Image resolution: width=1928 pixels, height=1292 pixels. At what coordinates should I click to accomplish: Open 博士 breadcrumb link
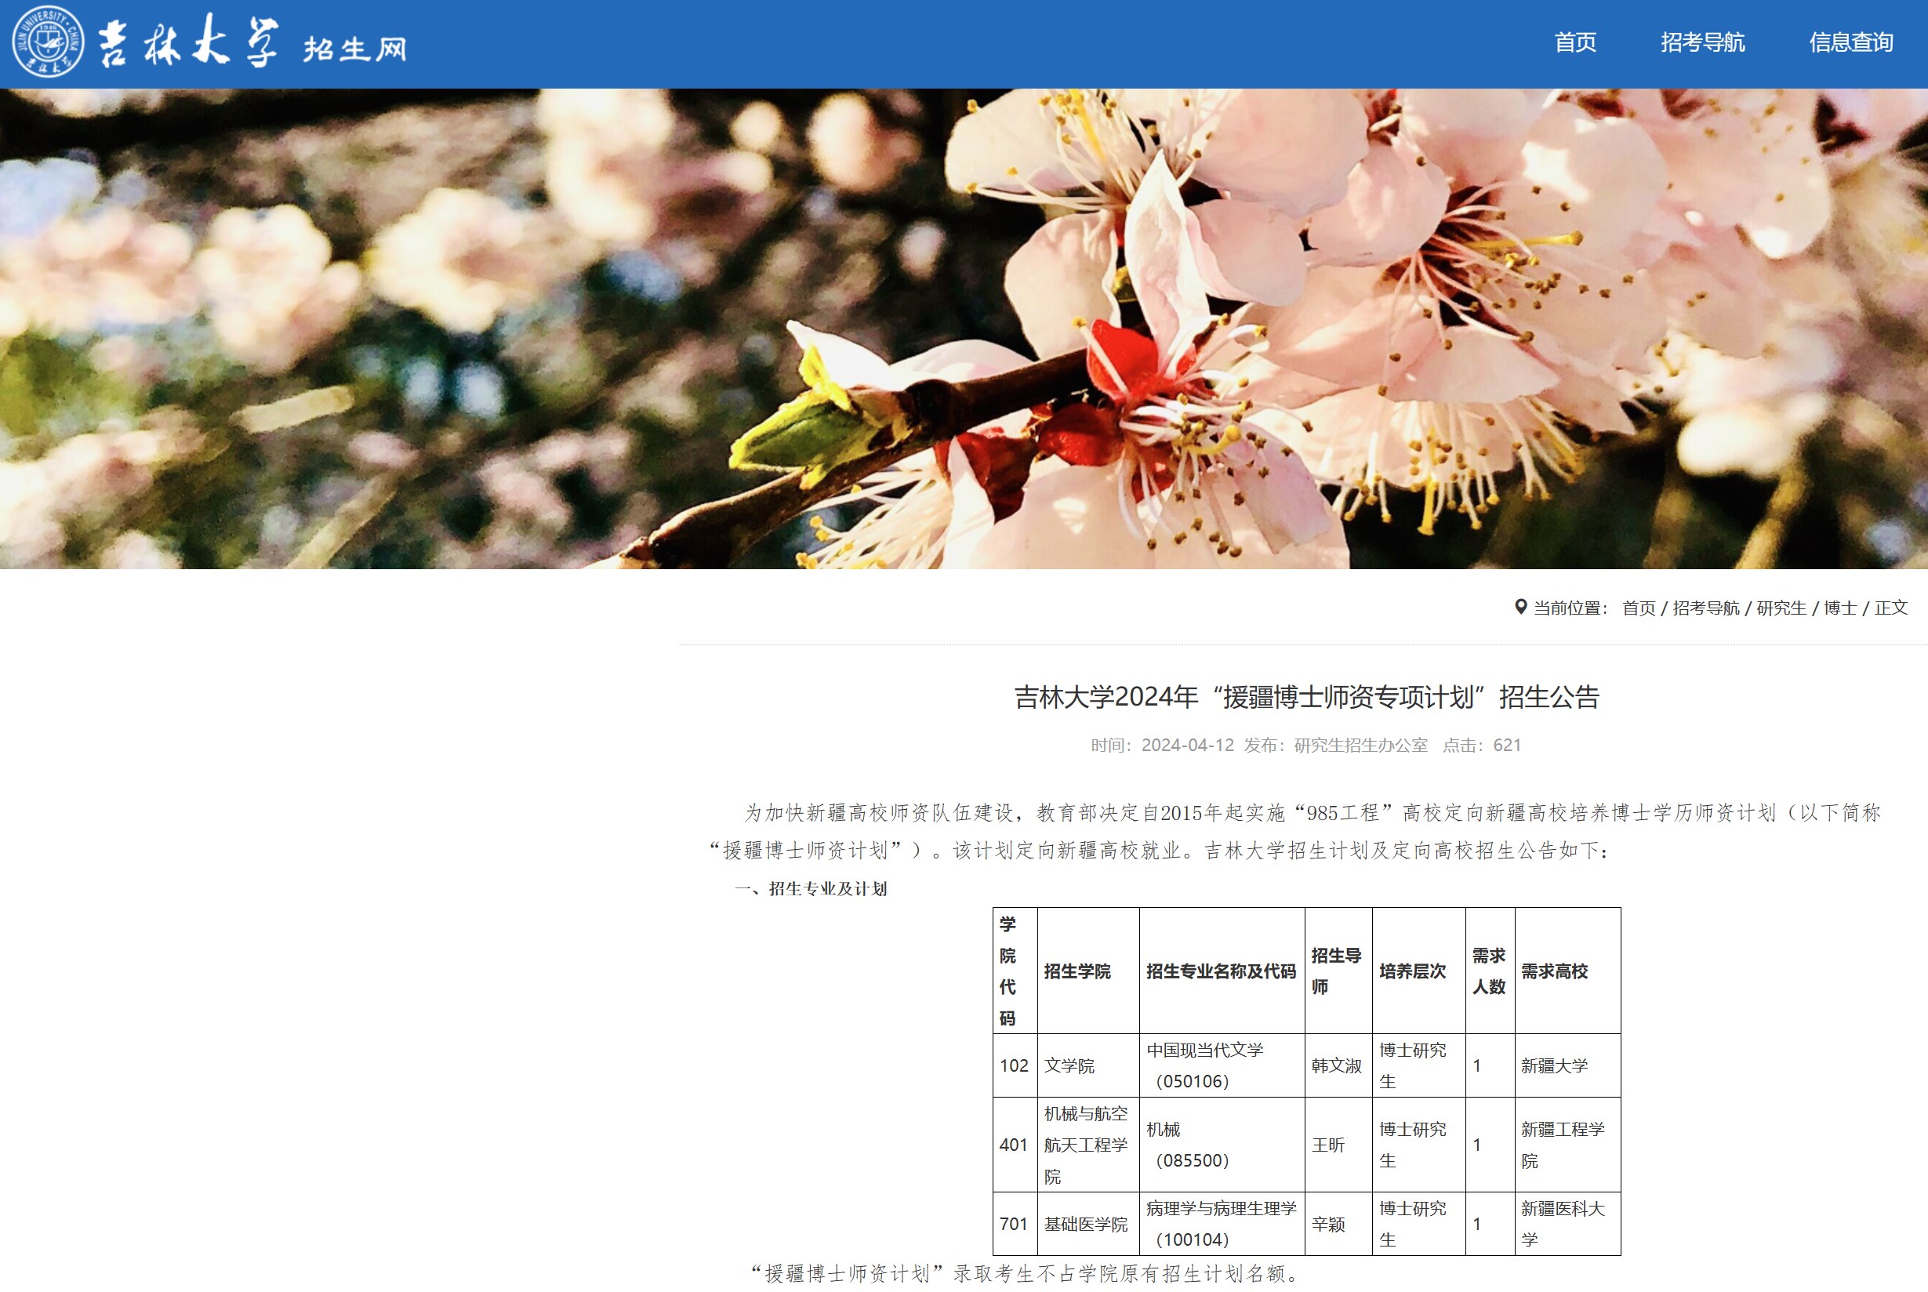coord(1840,608)
